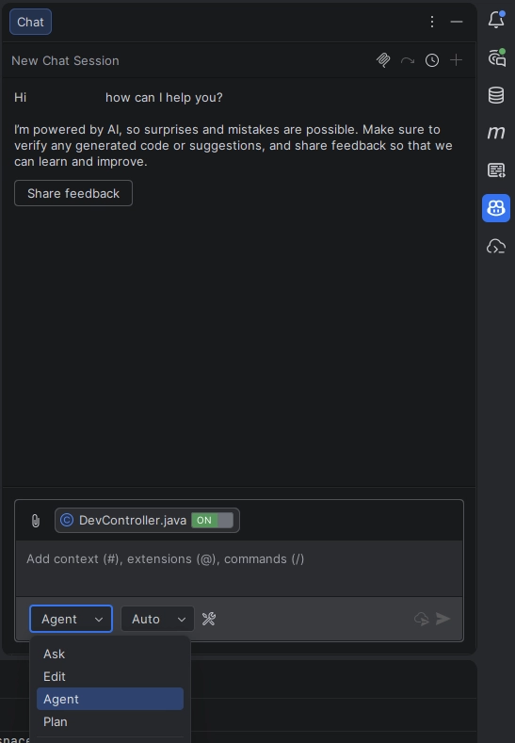Open the AI chat sidebar icon

coord(496,57)
